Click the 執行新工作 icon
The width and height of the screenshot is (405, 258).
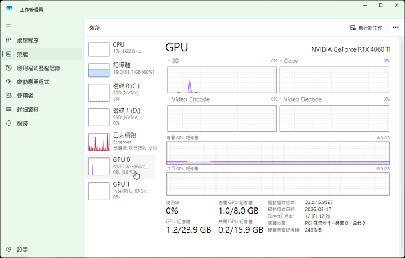click(353, 28)
